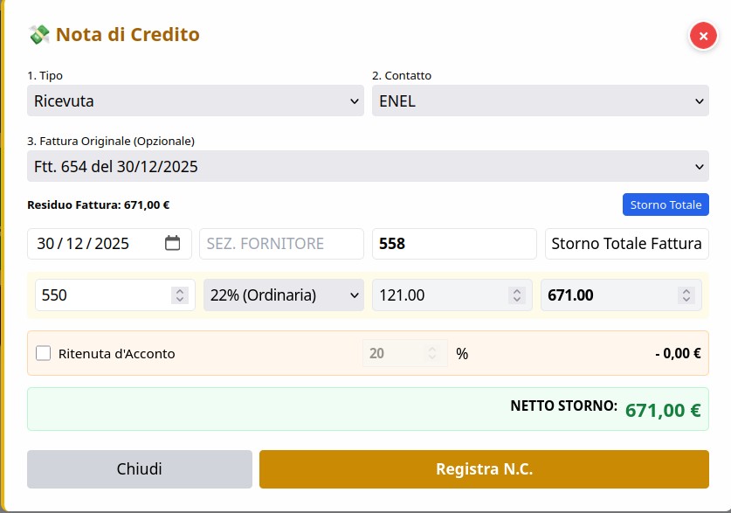Click the stepper arrows on the 121.00 VAT field
Screen dimensions: 731x513
pos(517,295)
